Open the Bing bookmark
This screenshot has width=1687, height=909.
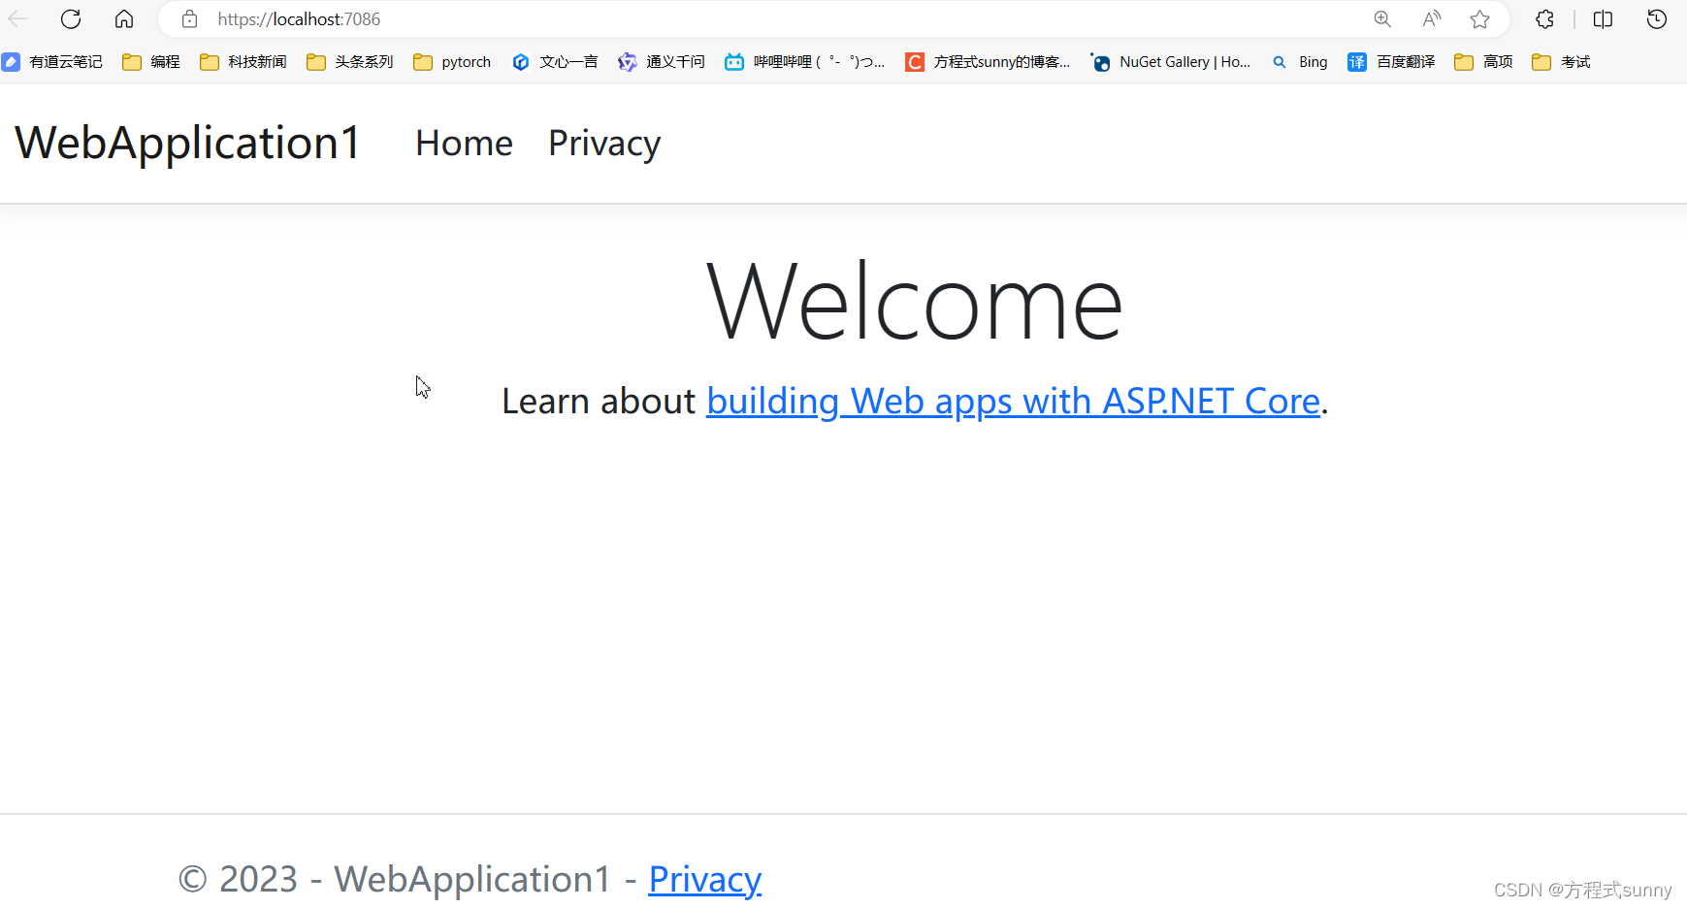1300,62
